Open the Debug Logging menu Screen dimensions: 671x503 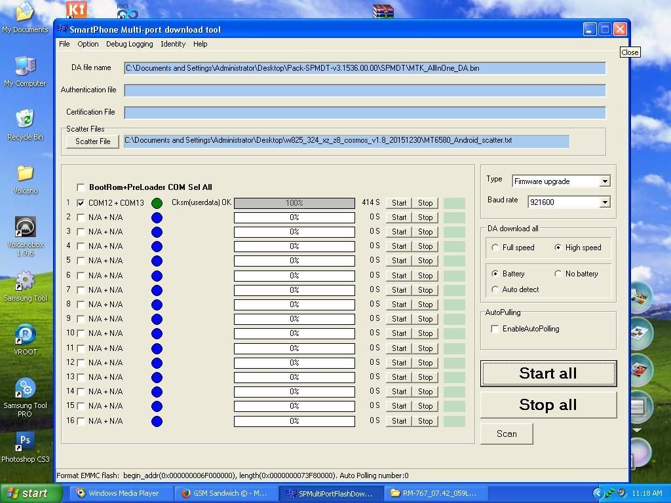[129, 44]
